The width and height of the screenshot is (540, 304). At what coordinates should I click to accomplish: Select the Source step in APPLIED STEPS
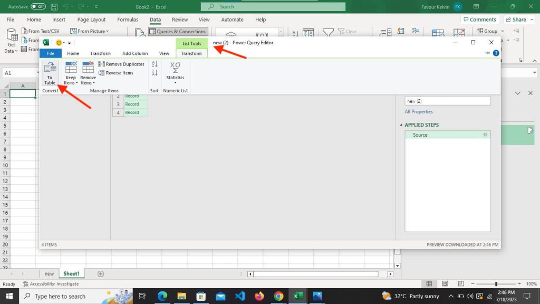pos(420,135)
